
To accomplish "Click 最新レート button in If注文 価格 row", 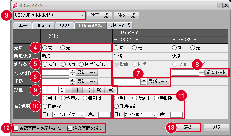I will (x=87, y=82).
